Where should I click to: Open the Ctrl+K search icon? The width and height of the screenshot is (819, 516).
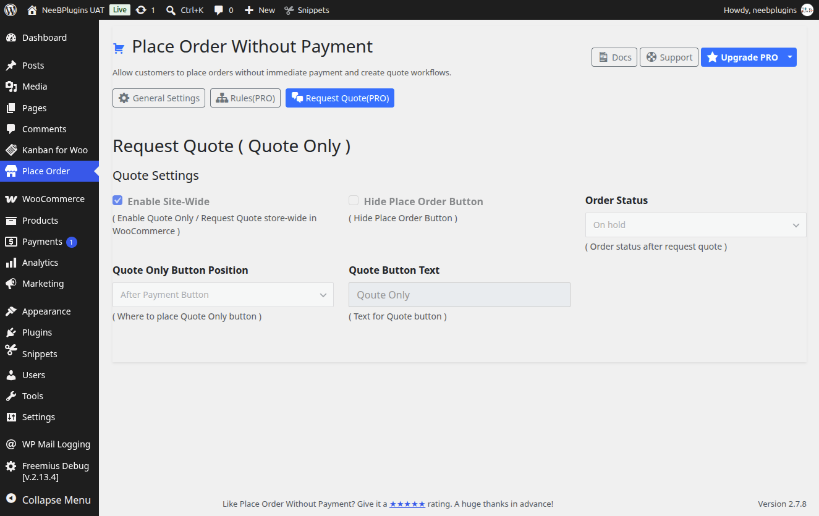(171, 10)
